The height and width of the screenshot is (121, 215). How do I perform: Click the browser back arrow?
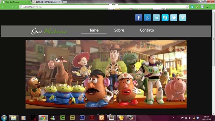pyautogui.click(x=3, y=7)
